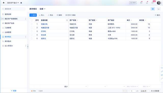Open the notification bell icon
This screenshot has height=93, width=163.
click(x=147, y=3)
